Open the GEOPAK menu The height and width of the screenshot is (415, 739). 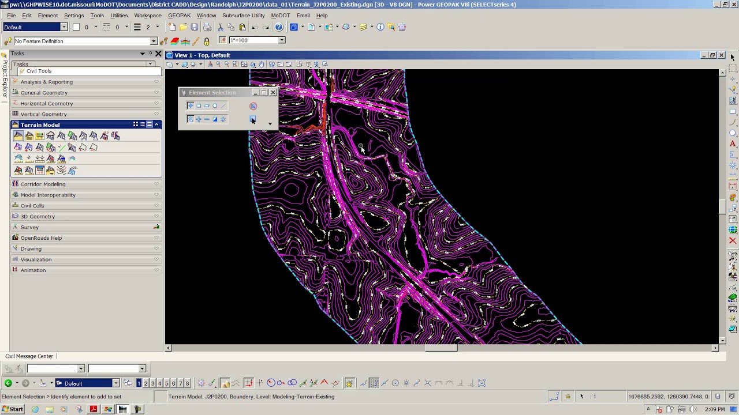click(179, 16)
